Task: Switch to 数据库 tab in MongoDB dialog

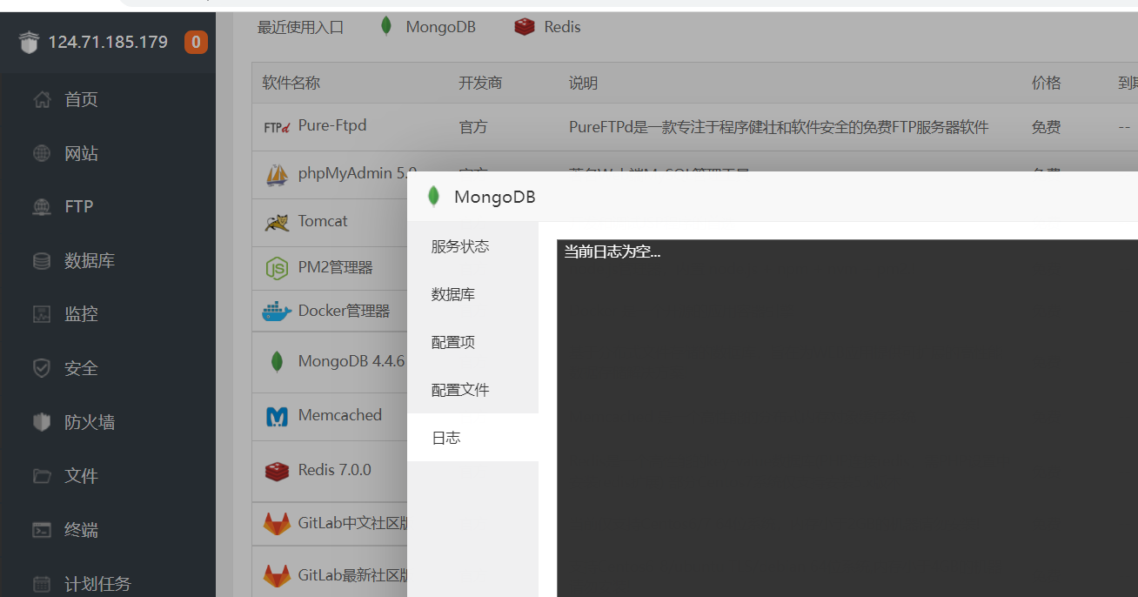Action: click(472, 294)
